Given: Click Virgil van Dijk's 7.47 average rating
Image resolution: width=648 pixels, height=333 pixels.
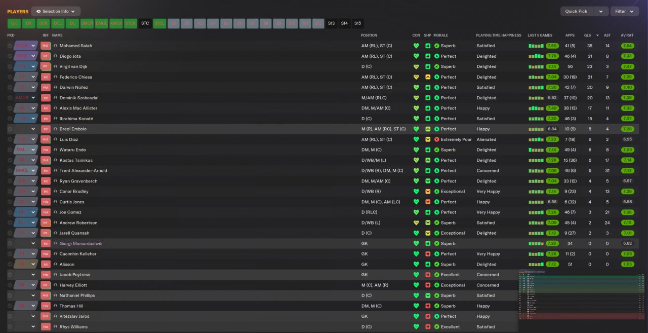Looking at the screenshot, I should pos(627,66).
